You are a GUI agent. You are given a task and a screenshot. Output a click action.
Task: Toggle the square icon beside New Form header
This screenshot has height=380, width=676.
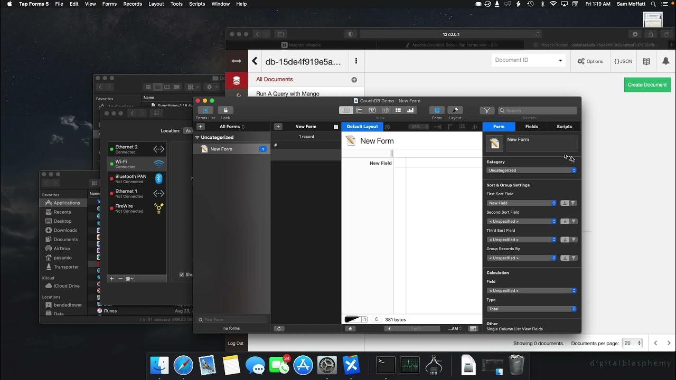[x=336, y=127]
